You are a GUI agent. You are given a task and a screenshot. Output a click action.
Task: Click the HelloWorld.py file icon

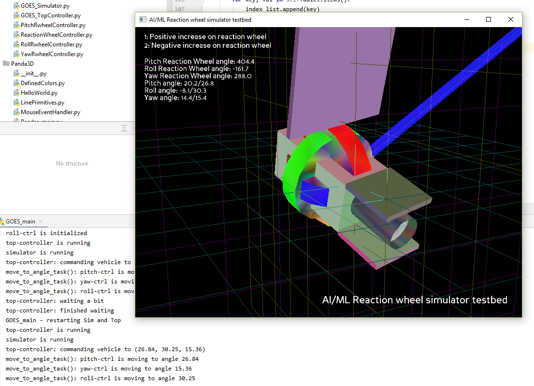16,93
